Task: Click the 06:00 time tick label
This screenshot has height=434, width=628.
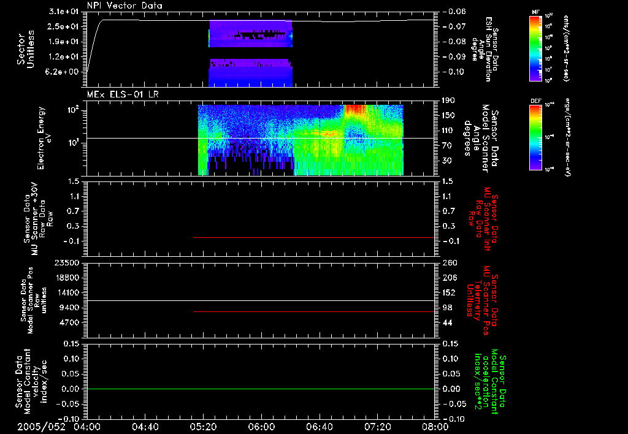Action: click(x=261, y=427)
